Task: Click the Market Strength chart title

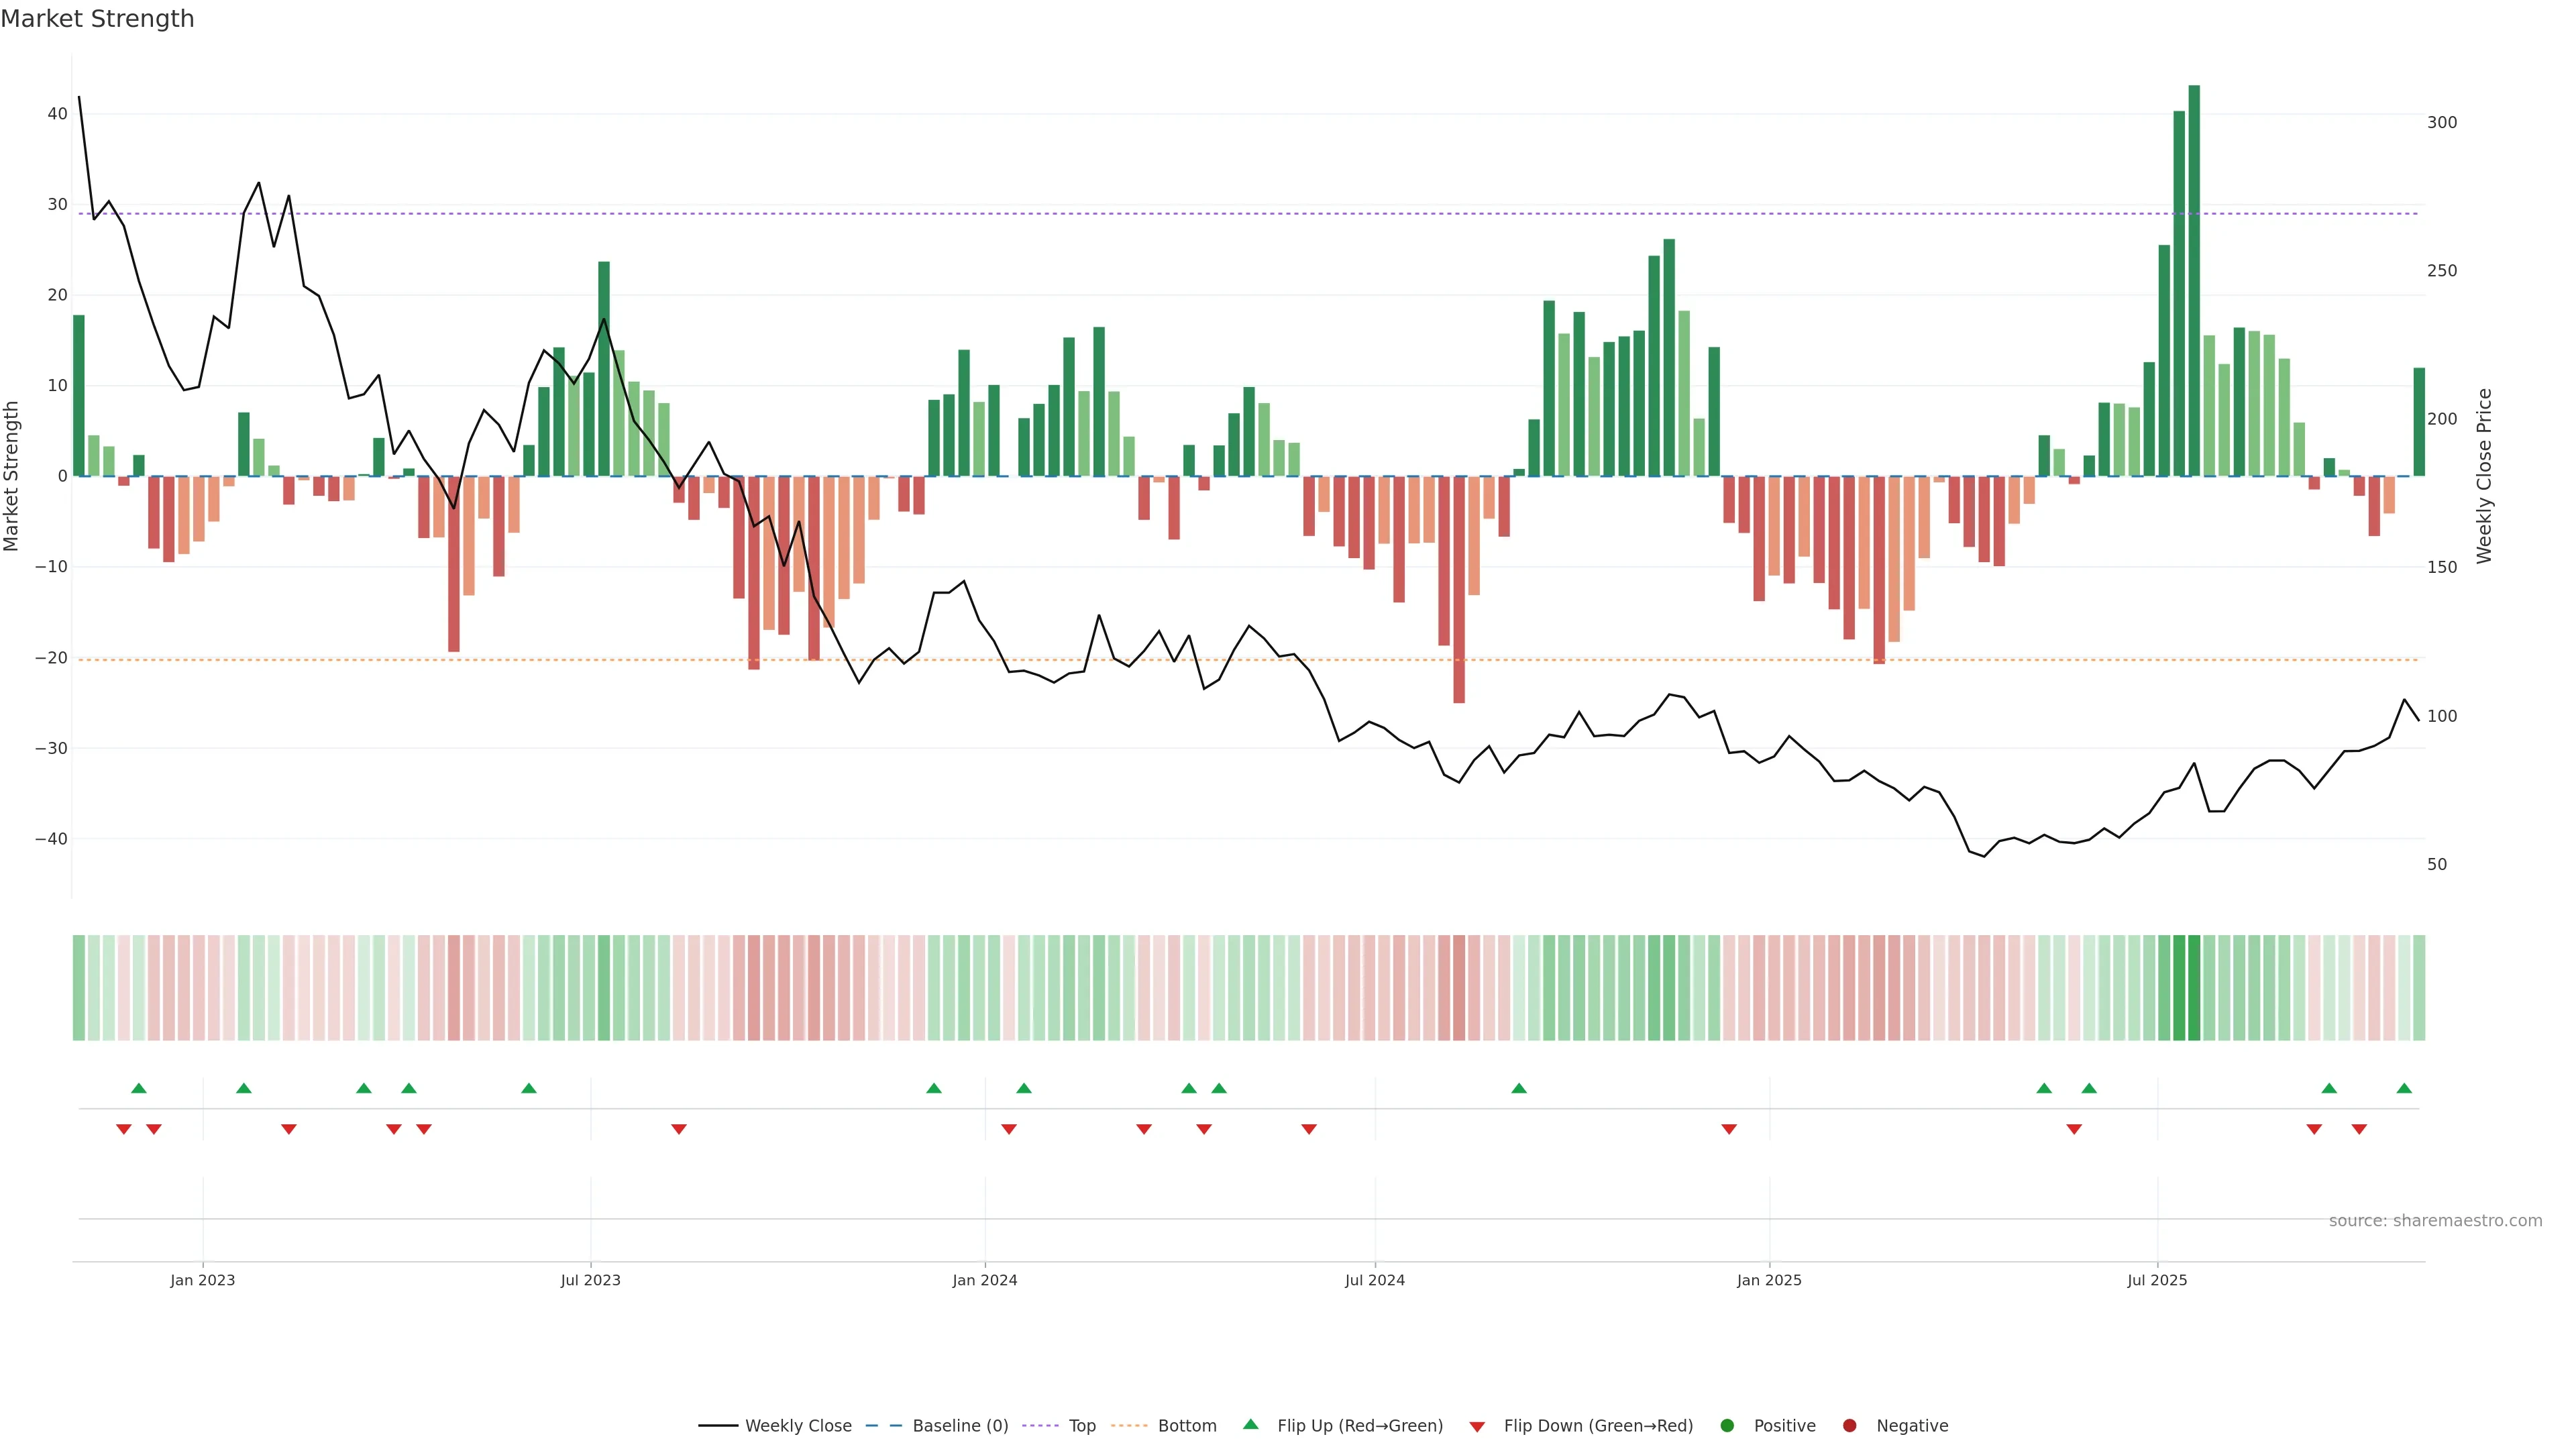Action: (97, 19)
